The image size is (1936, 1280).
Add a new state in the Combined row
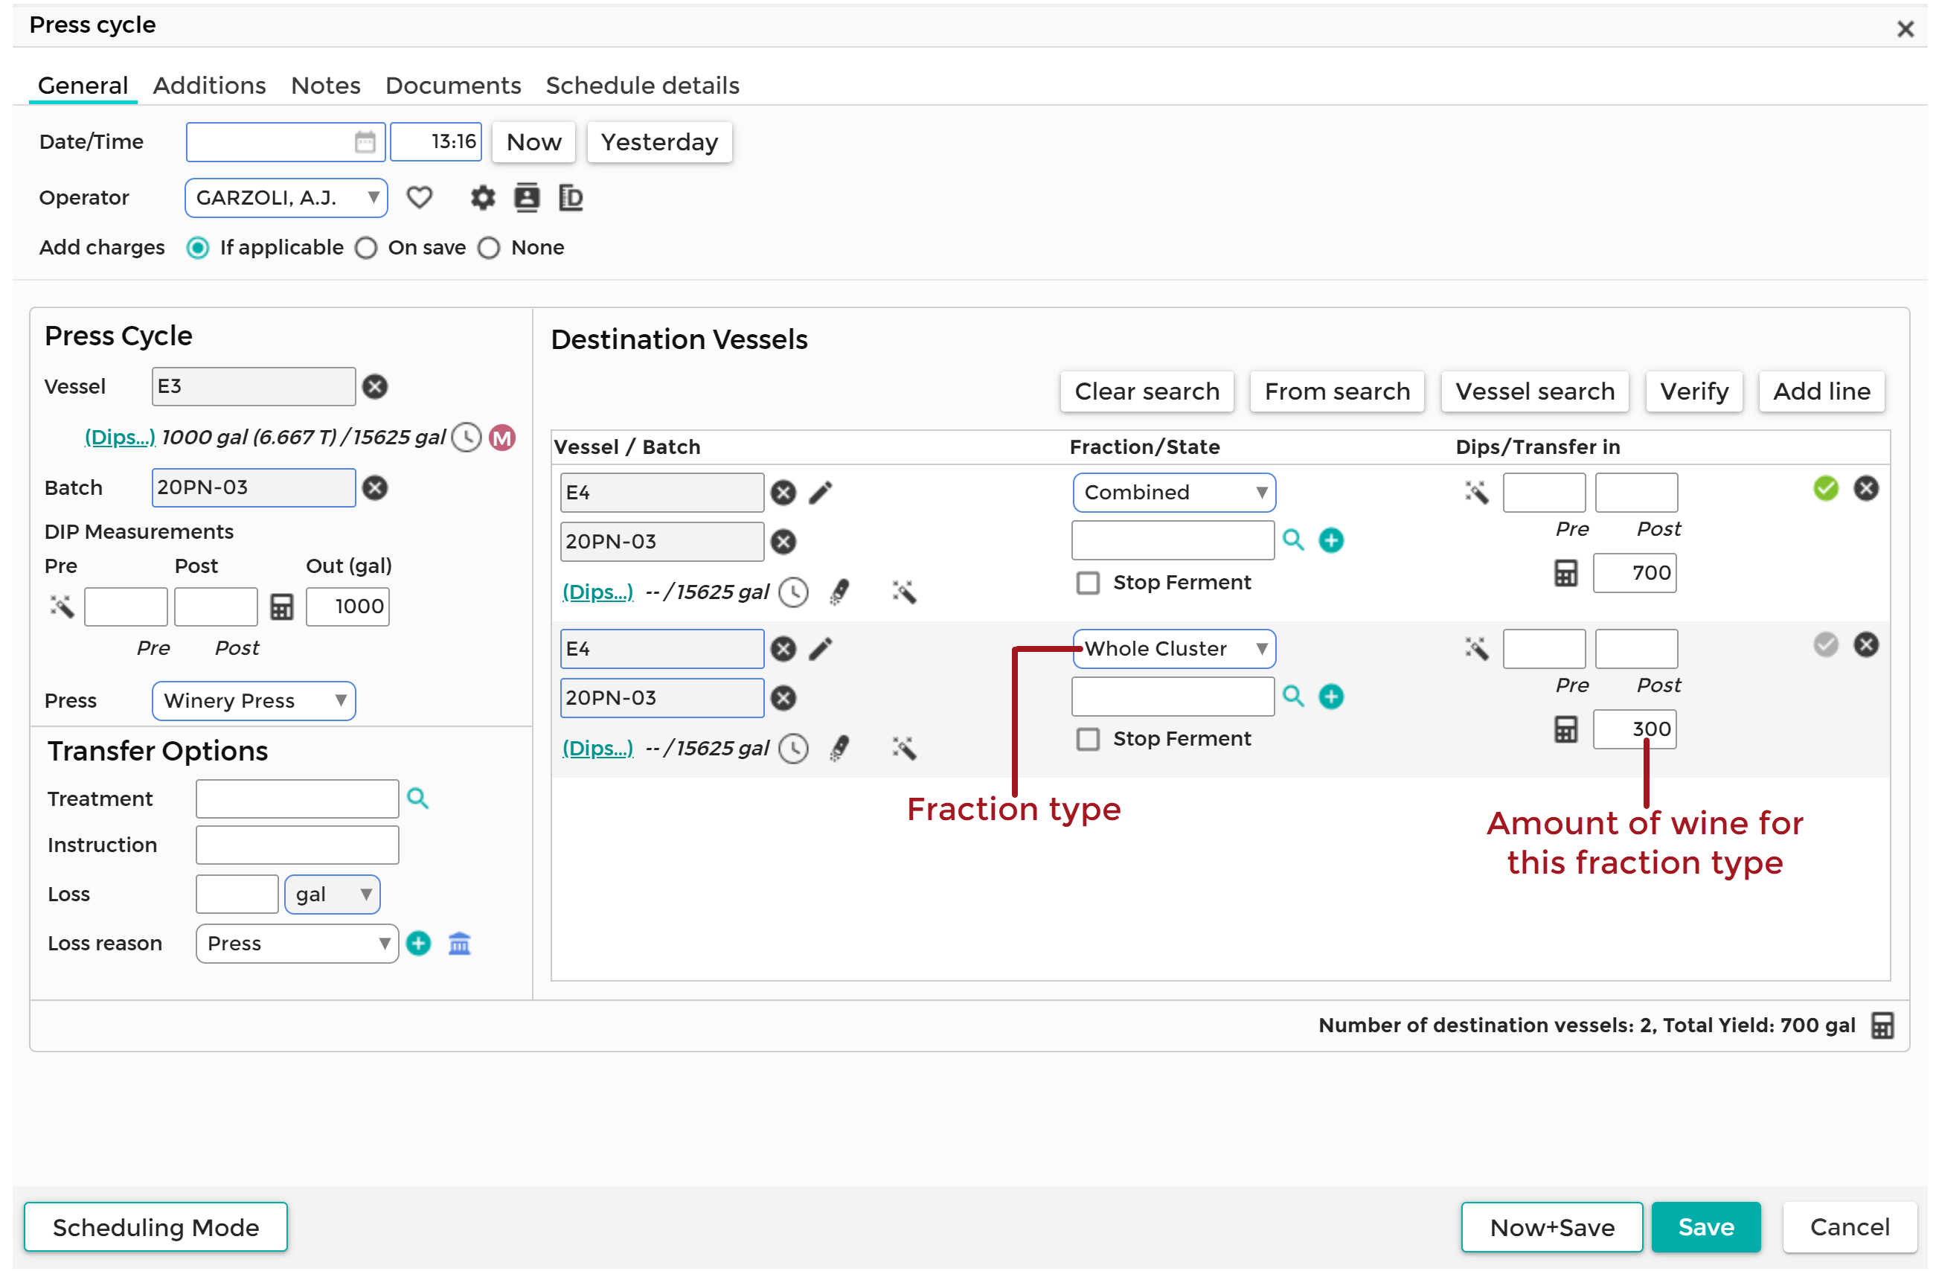click(x=1332, y=540)
